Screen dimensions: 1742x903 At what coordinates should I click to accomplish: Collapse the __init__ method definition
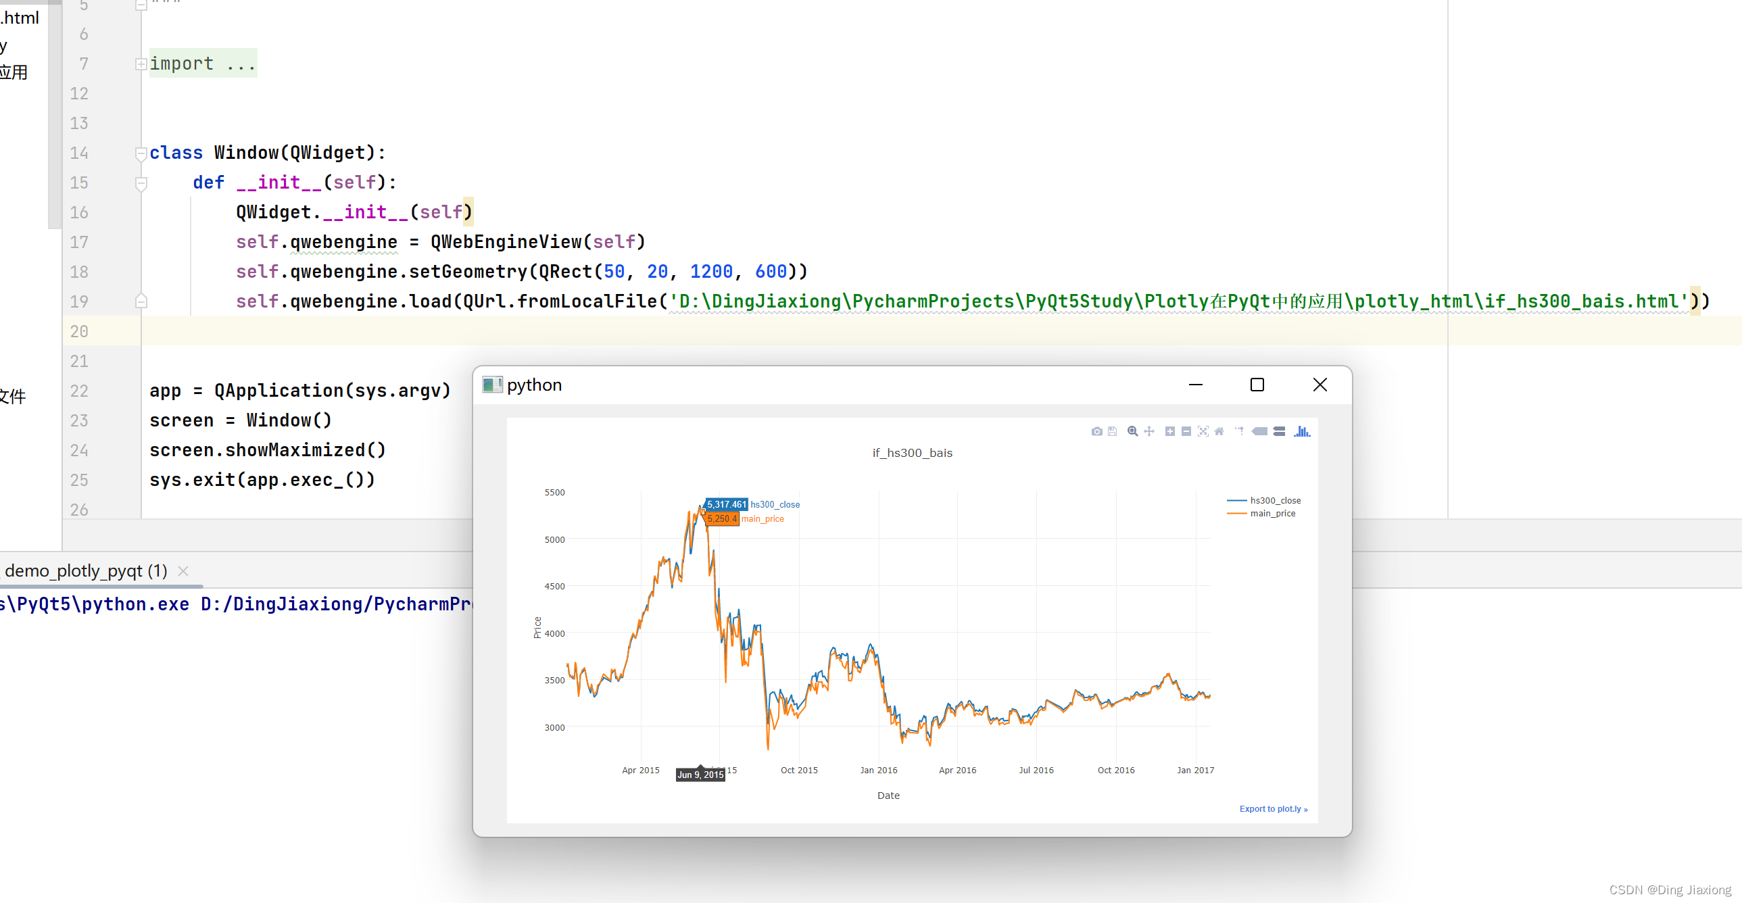coord(141,182)
